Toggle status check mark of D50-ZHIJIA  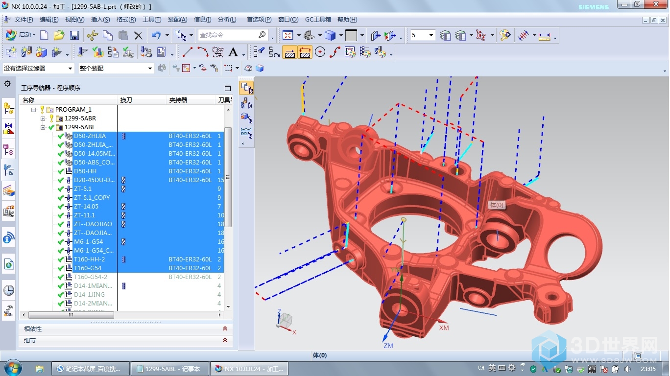coord(61,136)
